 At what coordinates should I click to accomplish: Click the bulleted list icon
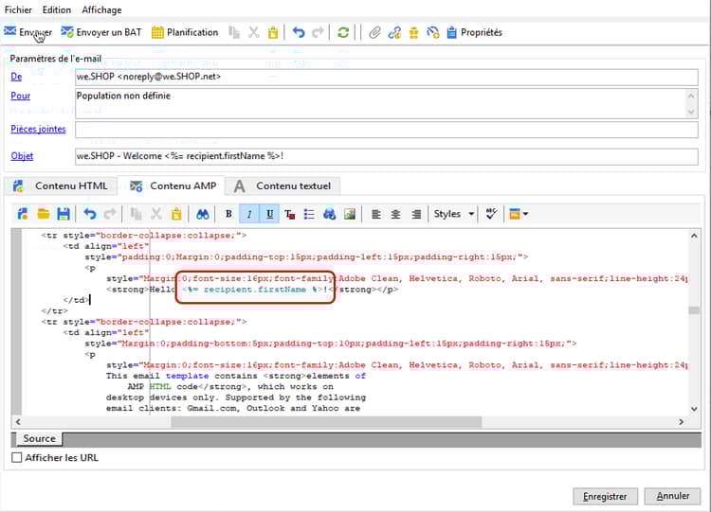[x=309, y=214]
